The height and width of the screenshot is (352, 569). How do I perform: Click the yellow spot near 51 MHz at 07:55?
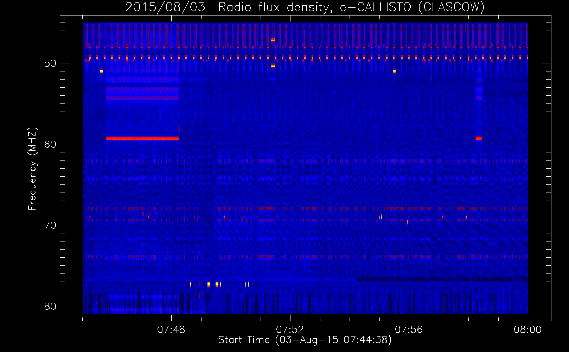pos(394,71)
